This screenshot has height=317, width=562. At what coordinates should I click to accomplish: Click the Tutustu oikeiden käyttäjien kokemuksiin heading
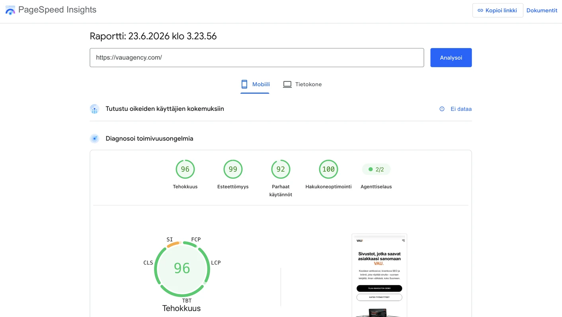click(165, 109)
